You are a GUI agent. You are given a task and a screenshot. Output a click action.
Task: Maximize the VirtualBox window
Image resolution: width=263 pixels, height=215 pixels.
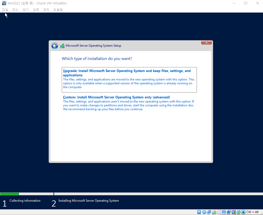click(x=246, y=3)
